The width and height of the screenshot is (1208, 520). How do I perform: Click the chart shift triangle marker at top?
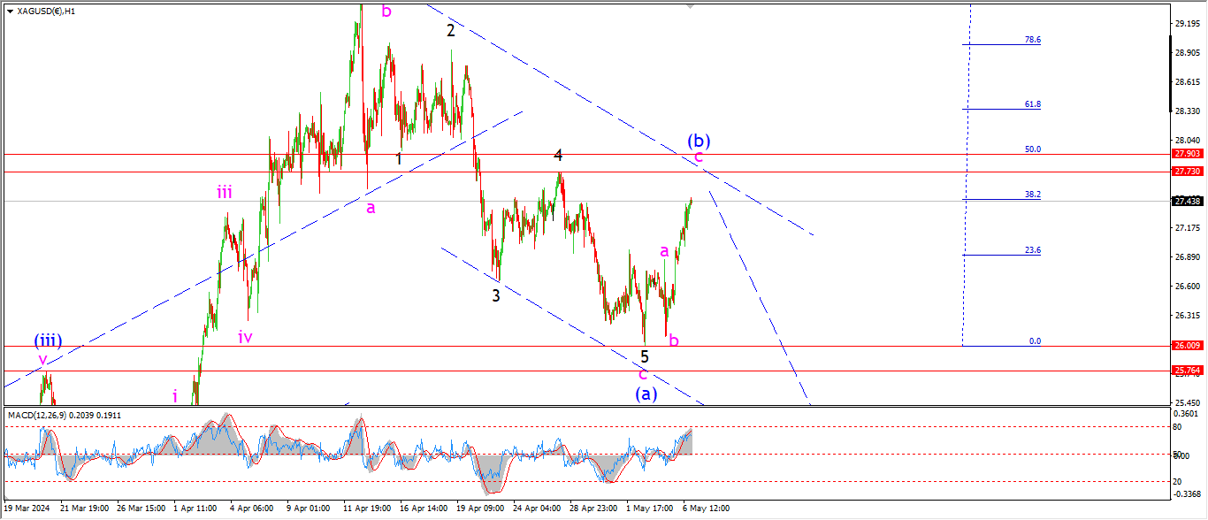click(x=690, y=6)
